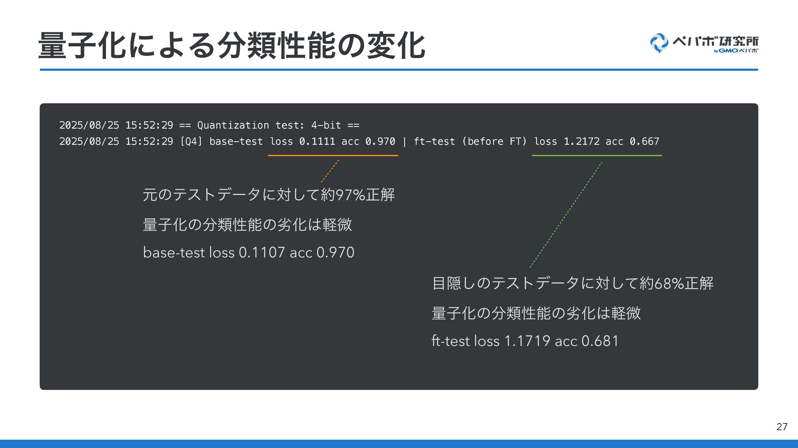Click 'ft-test (before FT)' in the log
The width and height of the screenshot is (798, 448).
[x=470, y=141]
